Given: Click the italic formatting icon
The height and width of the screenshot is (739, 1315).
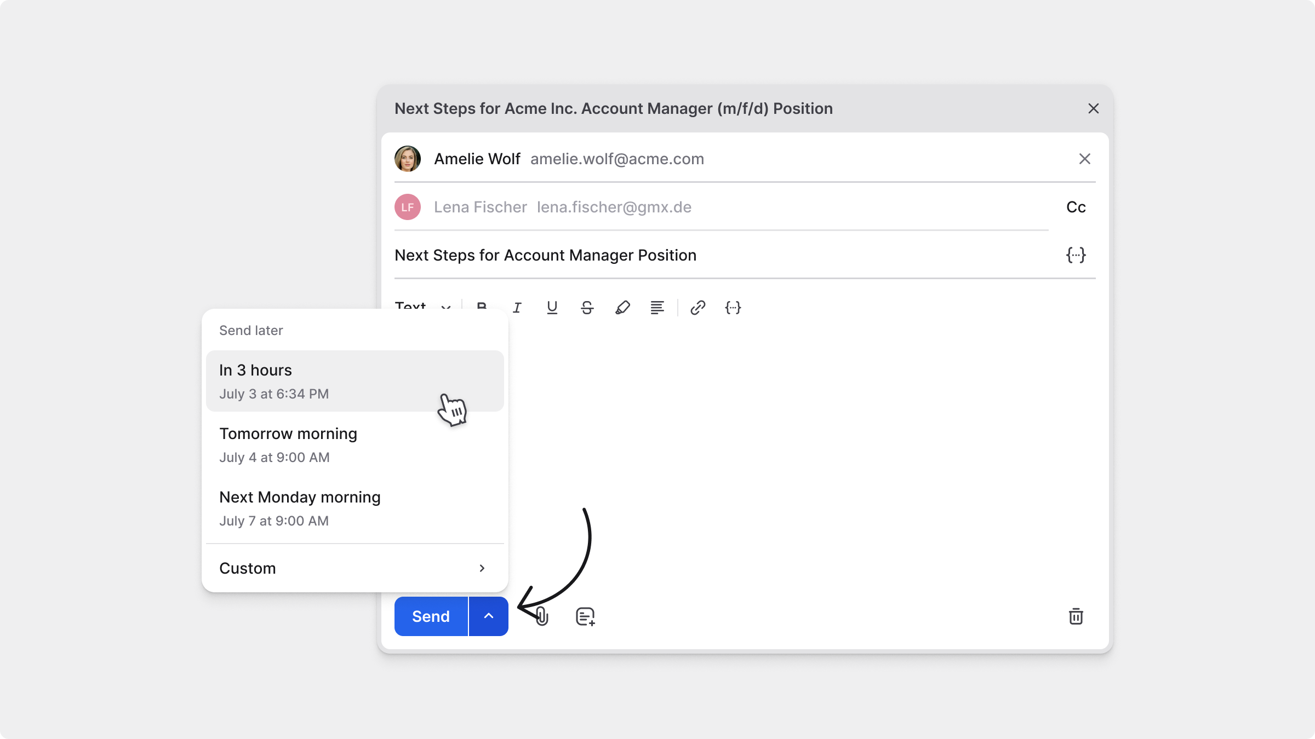Looking at the screenshot, I should [517, 308].
